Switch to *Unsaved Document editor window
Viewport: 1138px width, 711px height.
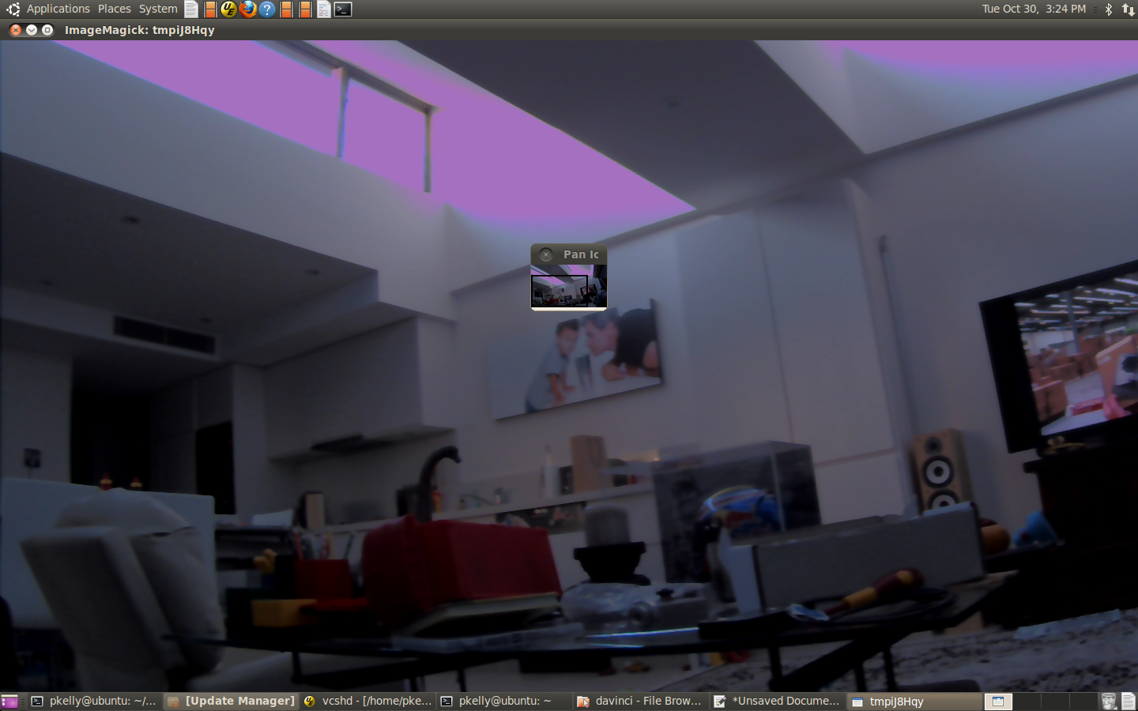pyautogui.click(x=778, y=702)
